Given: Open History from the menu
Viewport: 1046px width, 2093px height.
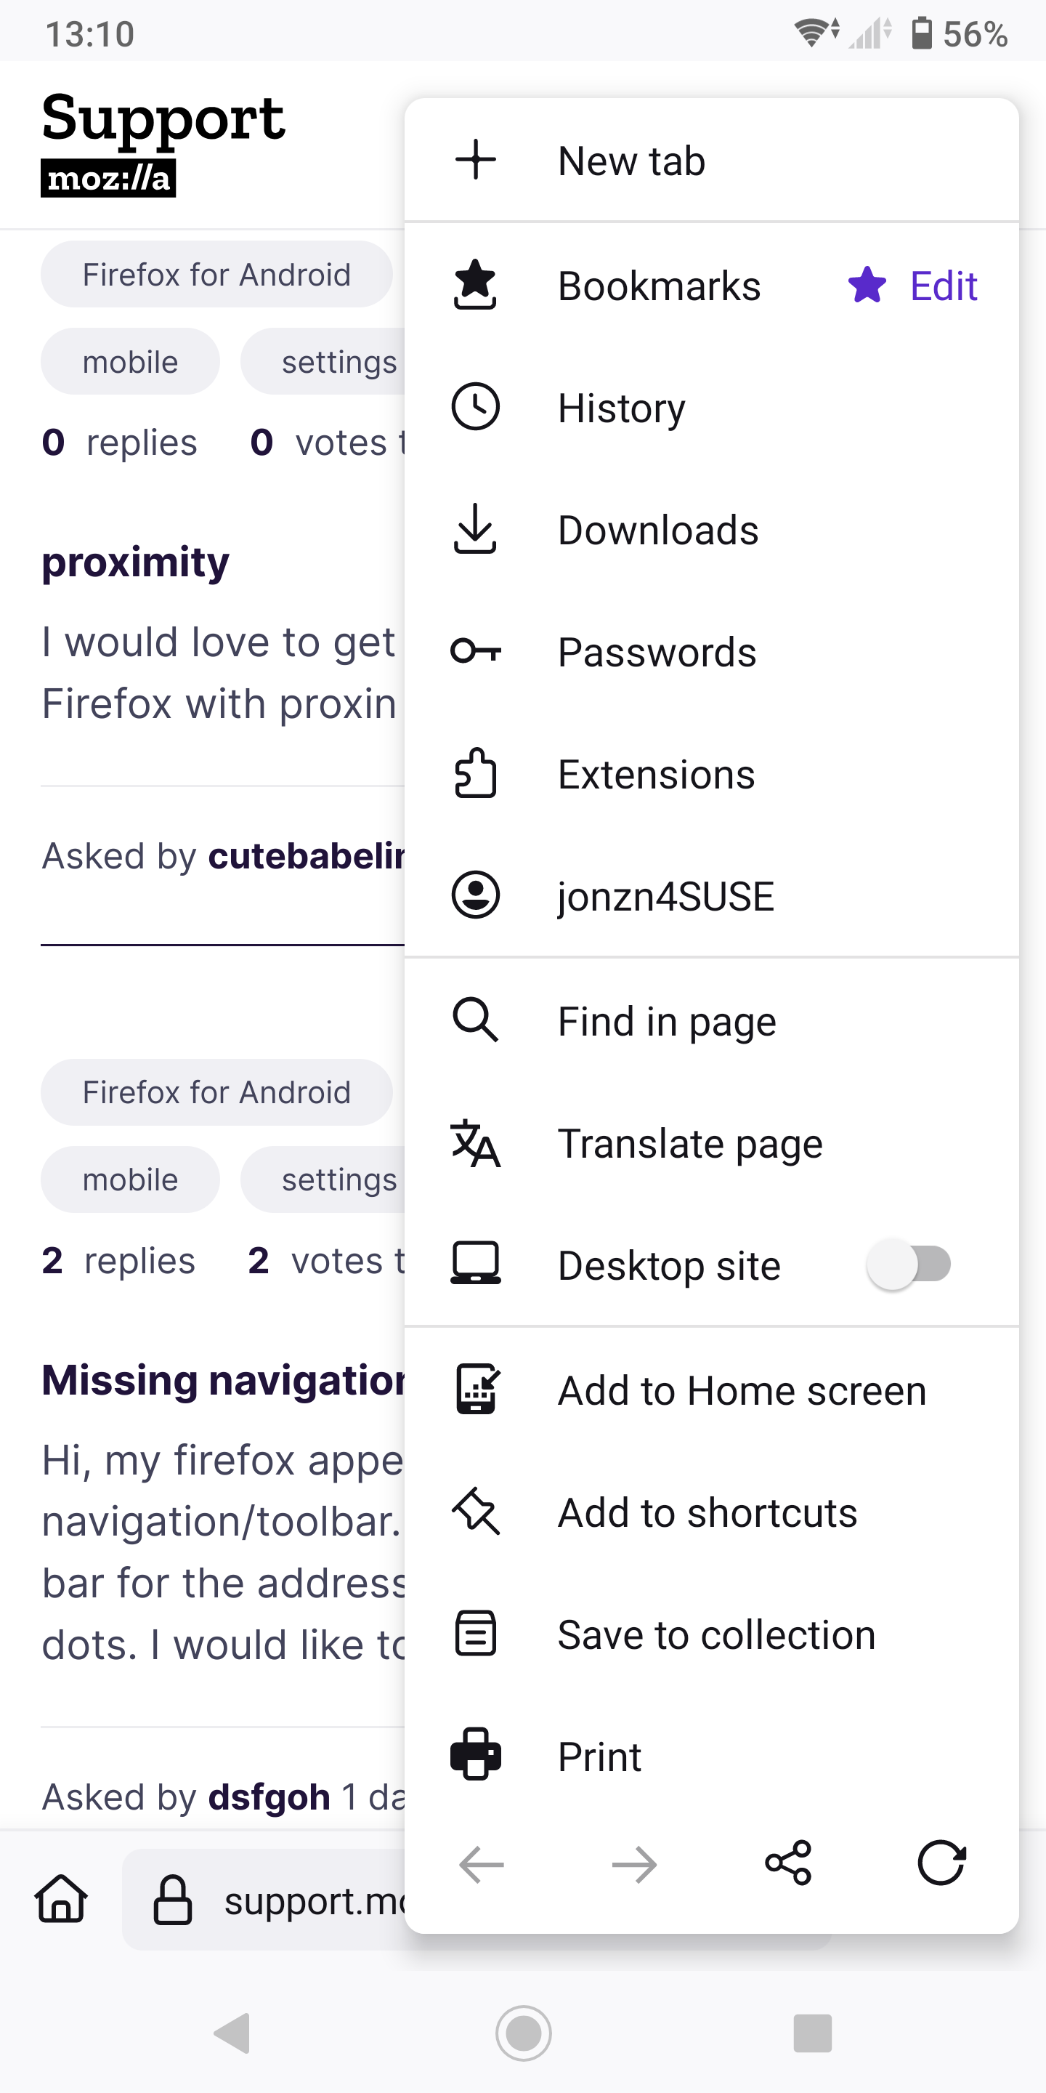Looking at the screenshot, I should click(x=711, y=408).
